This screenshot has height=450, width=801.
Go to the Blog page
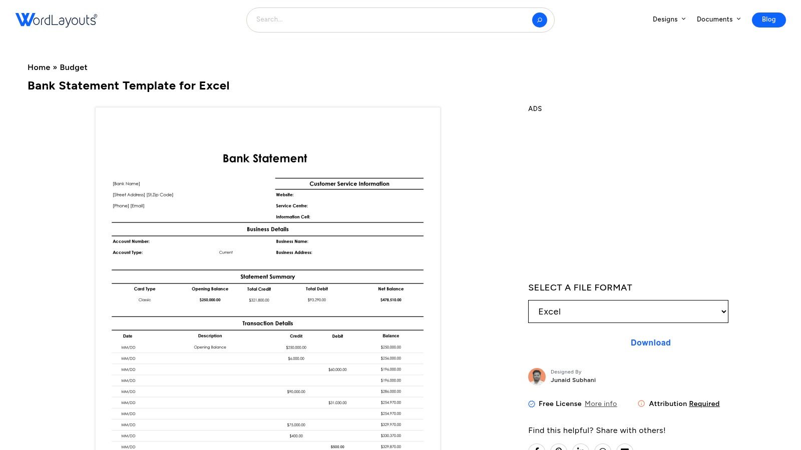pos(768,19)
